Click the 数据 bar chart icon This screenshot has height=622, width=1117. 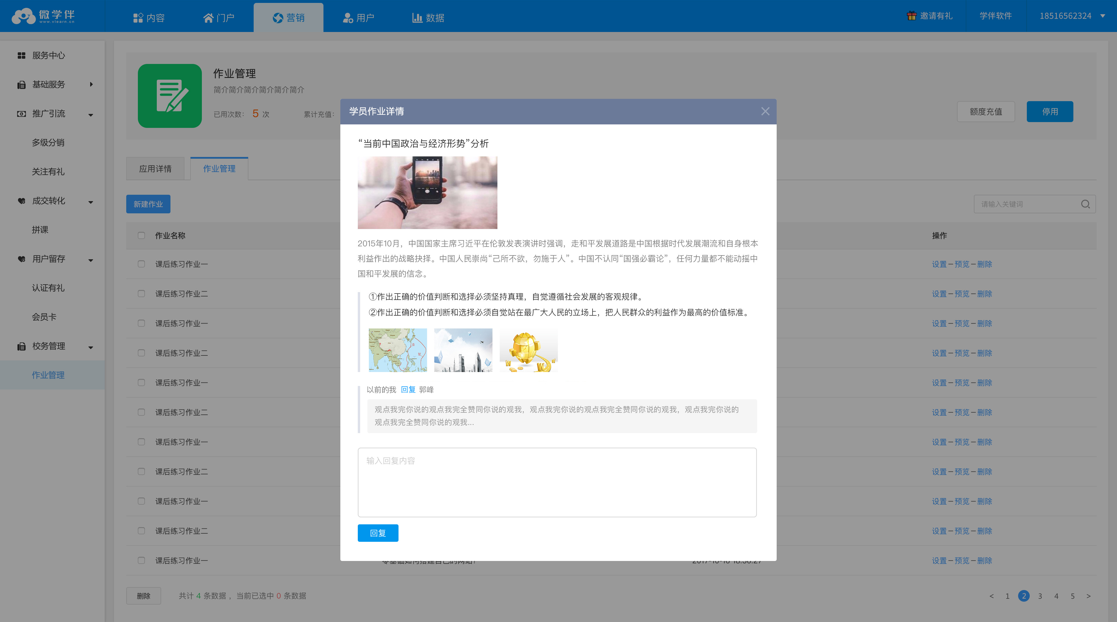point(417,18)
